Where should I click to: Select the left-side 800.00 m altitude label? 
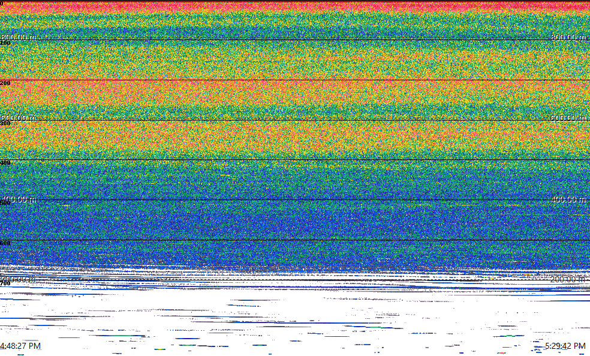click(x=19, y=37)
